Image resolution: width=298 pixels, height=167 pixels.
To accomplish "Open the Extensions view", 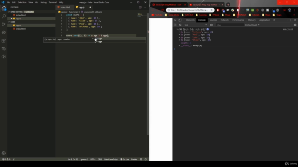I will (x=4, y=40).
